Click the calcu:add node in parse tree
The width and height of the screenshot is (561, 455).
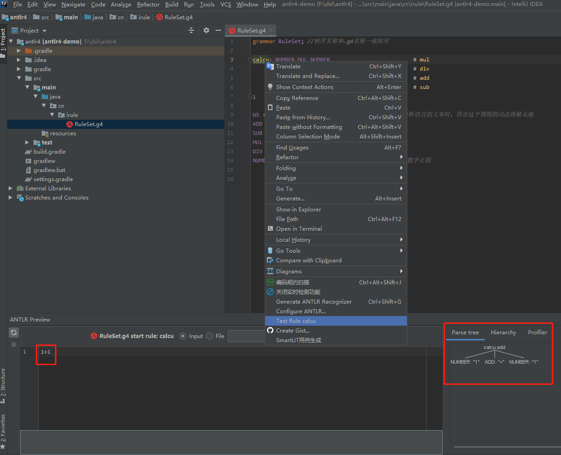tap(494, 347)
